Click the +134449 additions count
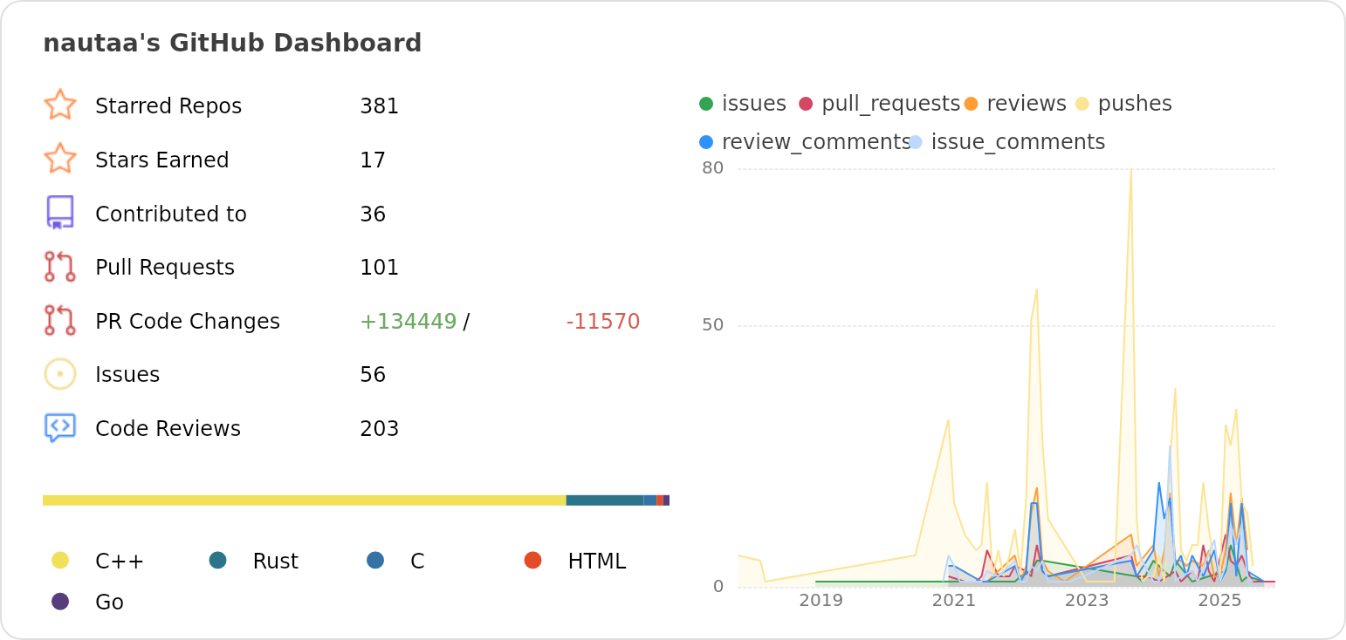The width and height of the screenshot is (1346, 640). coord(408,321)
